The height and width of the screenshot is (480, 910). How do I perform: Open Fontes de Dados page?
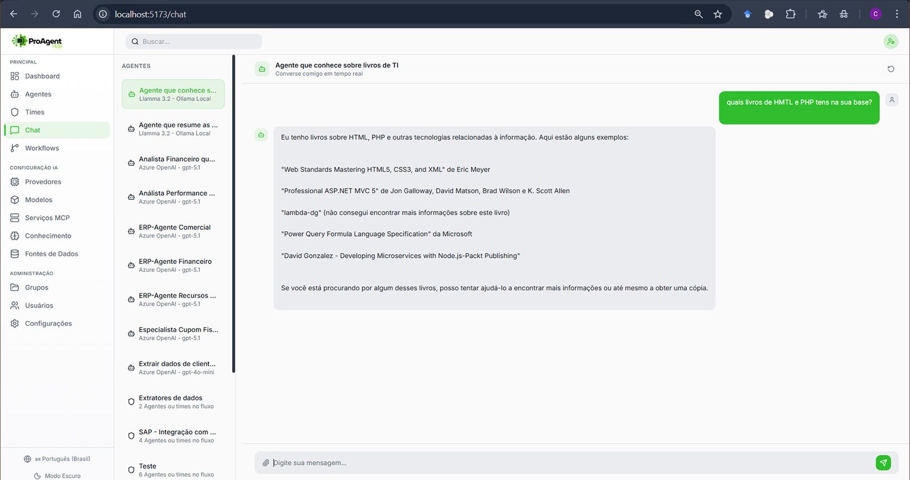pyautogui.click(x=51, y=253)
